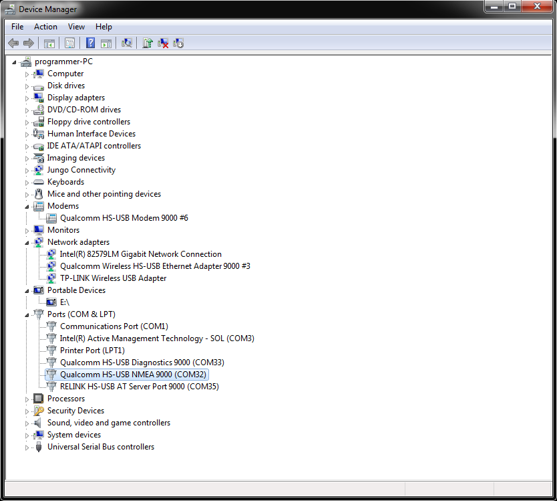
Task: Click the Update Driver Software icon
Action: [x=148, y=43]
